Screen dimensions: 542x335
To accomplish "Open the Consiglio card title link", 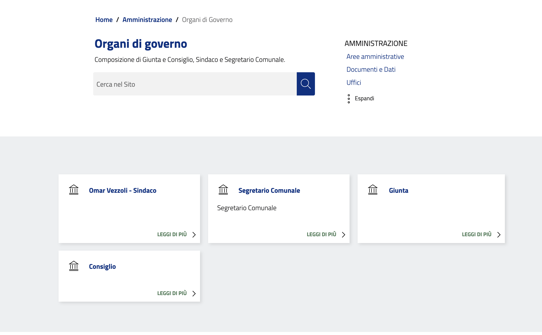I will pos(102,267).
